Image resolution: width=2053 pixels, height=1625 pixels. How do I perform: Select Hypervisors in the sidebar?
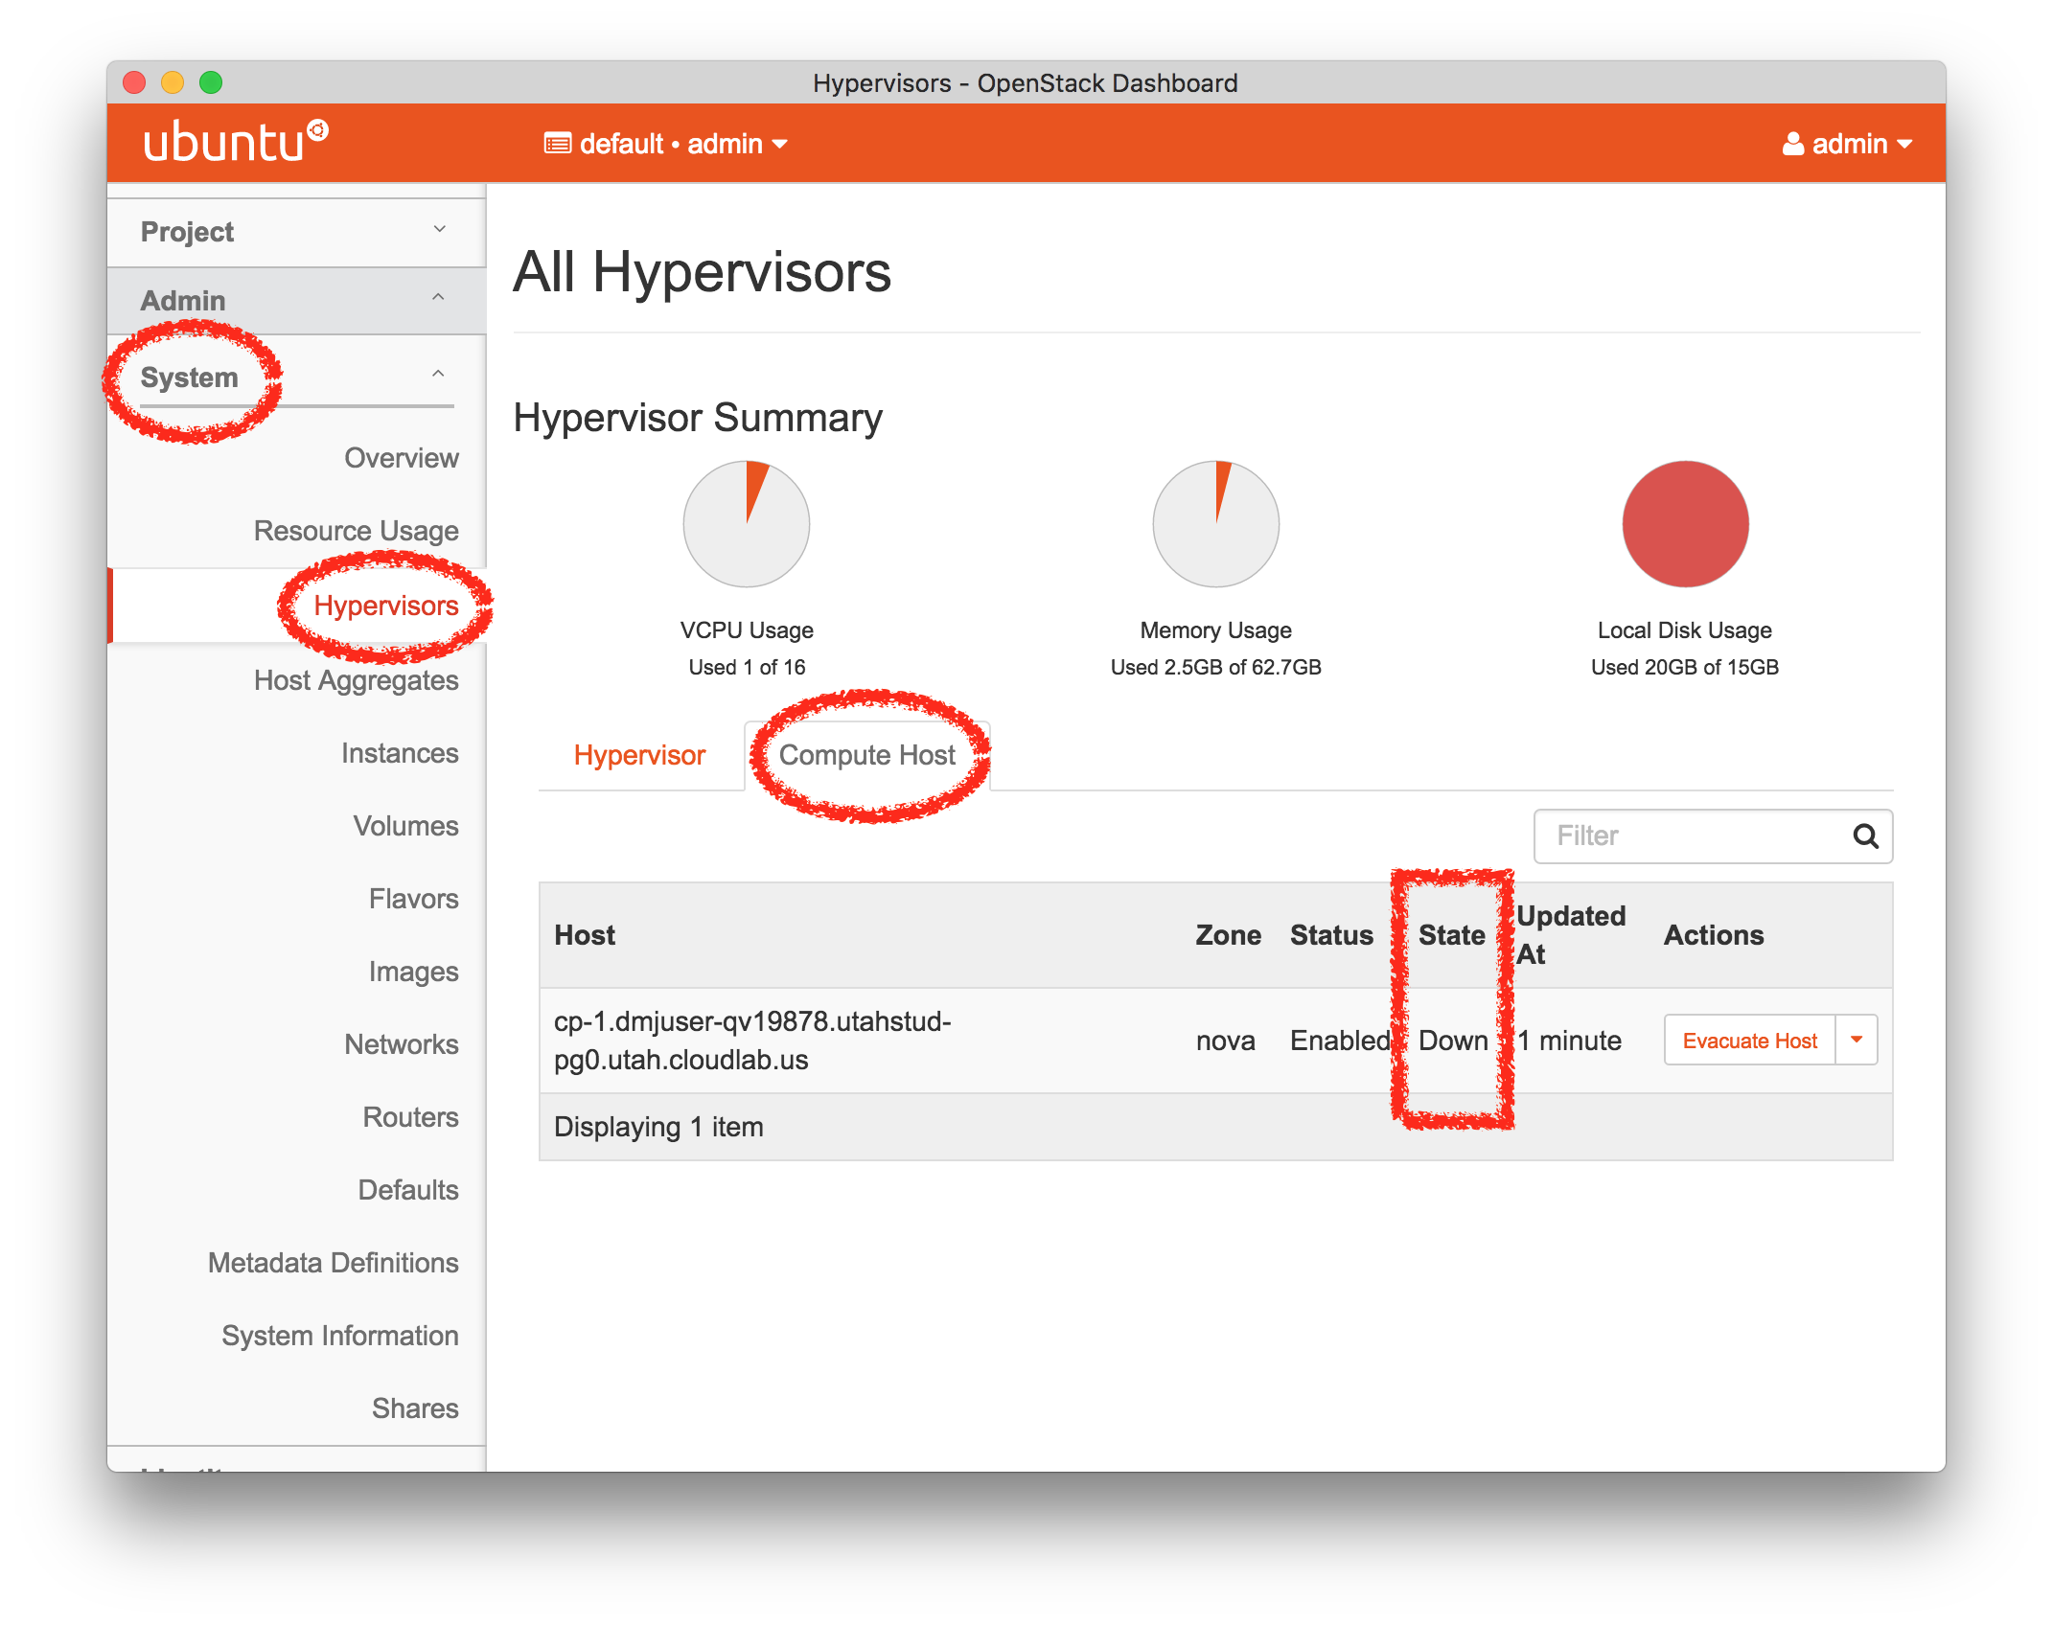[386, 606]
